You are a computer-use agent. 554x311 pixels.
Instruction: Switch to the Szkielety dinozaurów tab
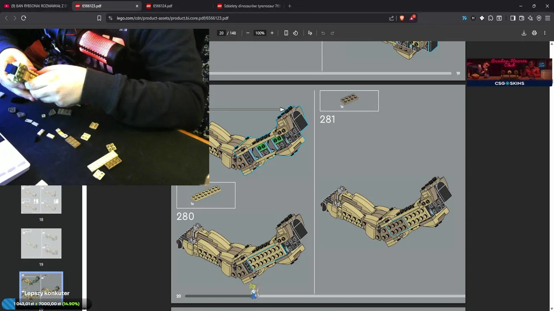click(x=248, y=6)
